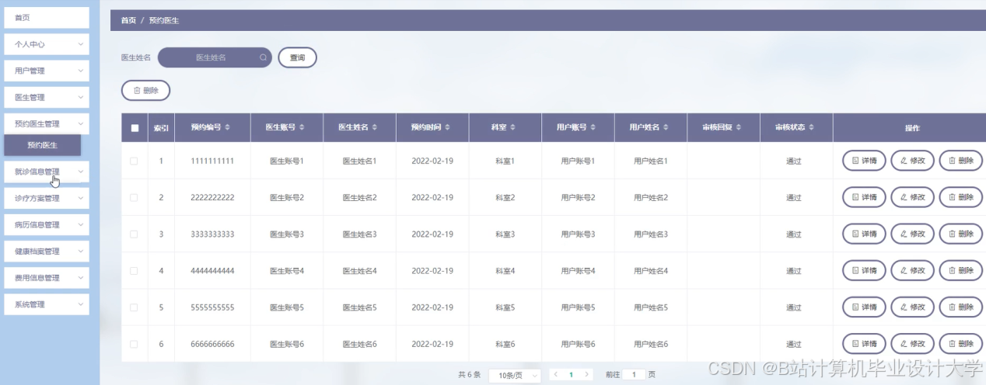Expand the 就诊信息管理 sidebar menu

coord(47,172)
